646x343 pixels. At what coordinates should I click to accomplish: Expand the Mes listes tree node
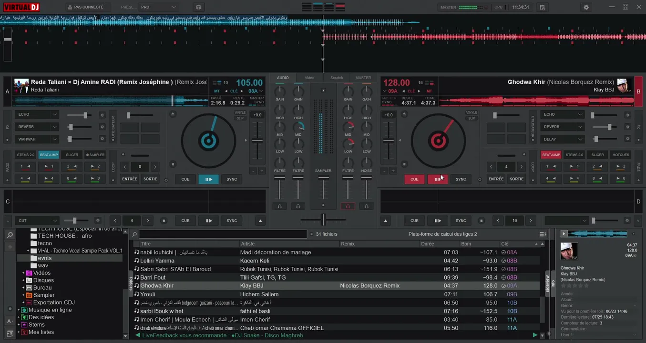pos(19,333)
